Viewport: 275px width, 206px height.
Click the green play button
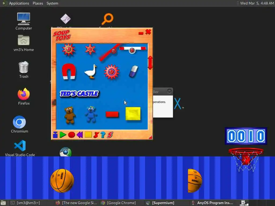(x=63, y=135)
